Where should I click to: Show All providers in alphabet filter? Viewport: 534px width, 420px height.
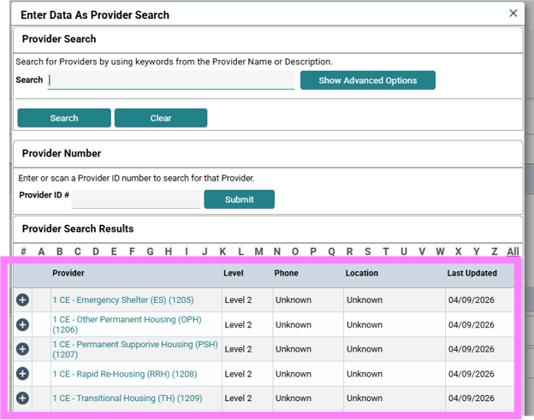pos(513,251)
